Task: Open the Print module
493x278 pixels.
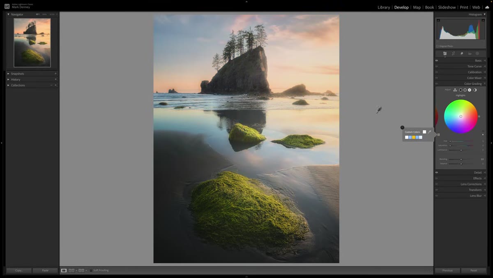Action: tap(464, 7)
